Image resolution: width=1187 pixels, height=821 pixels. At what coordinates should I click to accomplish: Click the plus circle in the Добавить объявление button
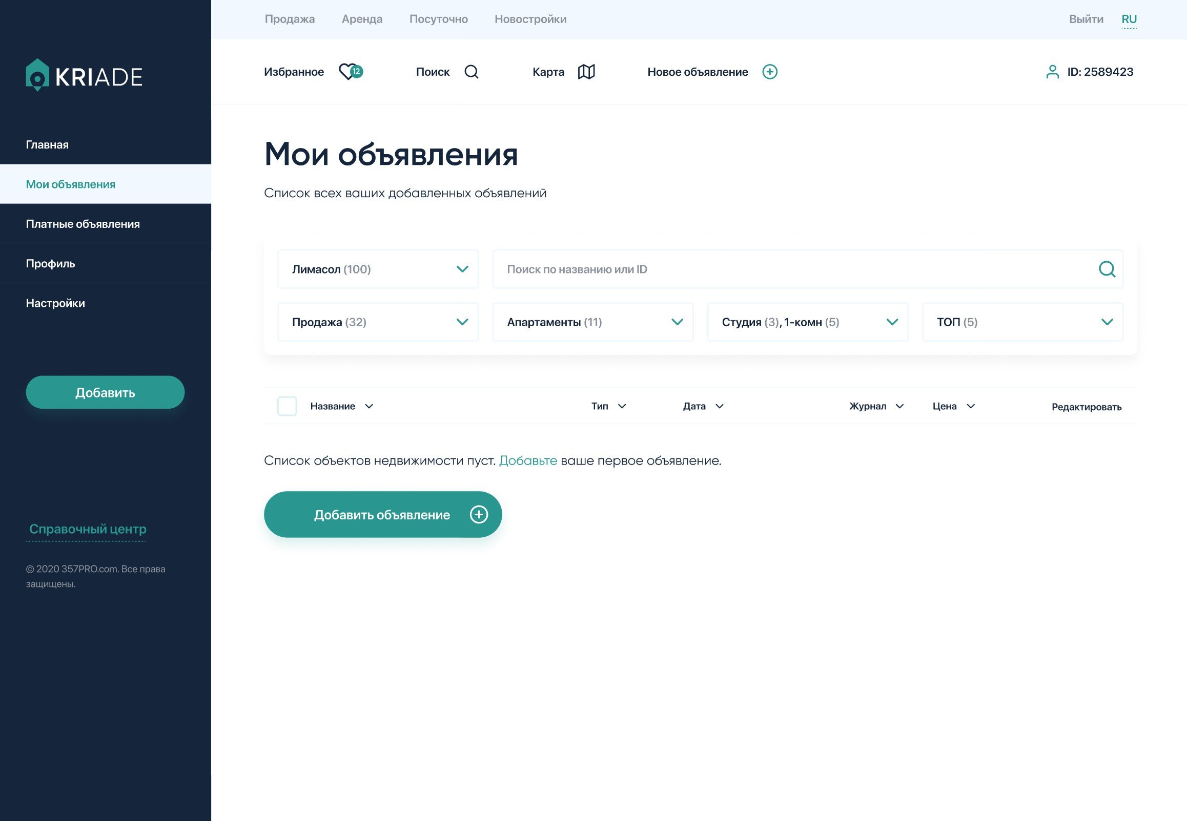coord(478,514)
